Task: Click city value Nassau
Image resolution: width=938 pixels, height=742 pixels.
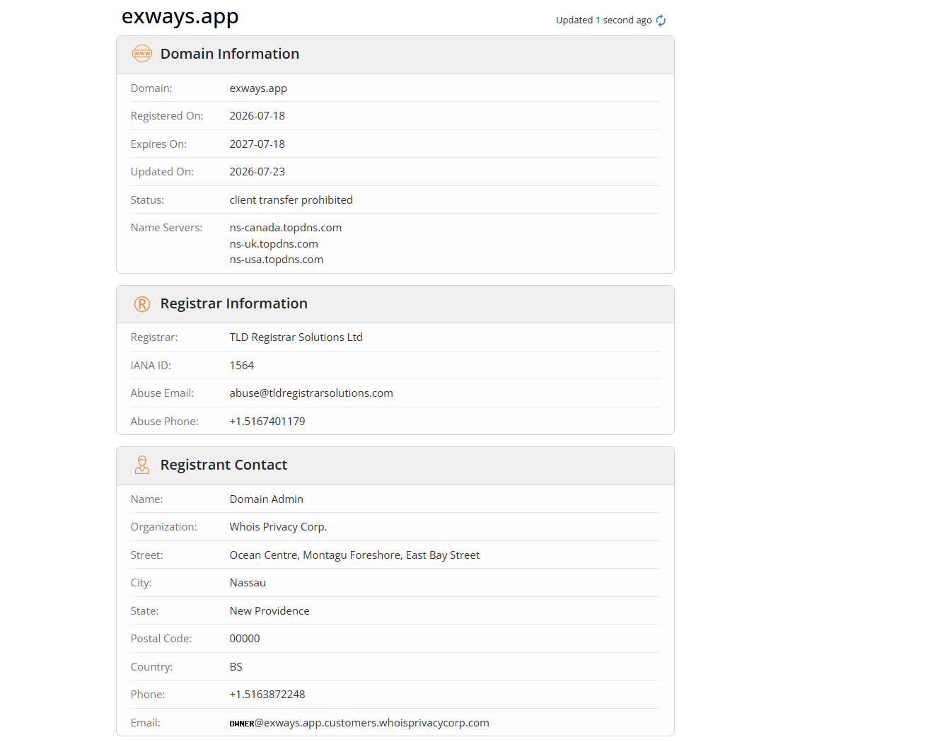Action: (x=248, y=583)
